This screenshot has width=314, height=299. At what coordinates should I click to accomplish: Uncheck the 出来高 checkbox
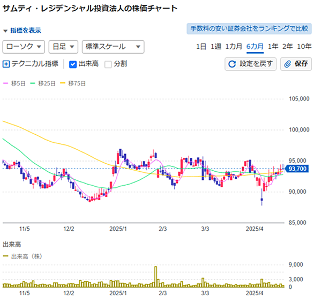point(73,64)
